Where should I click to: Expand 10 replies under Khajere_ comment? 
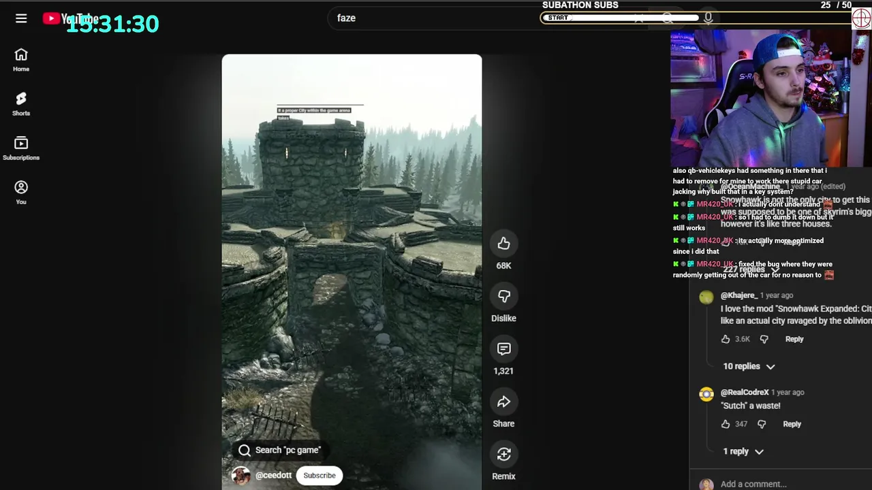749,366
